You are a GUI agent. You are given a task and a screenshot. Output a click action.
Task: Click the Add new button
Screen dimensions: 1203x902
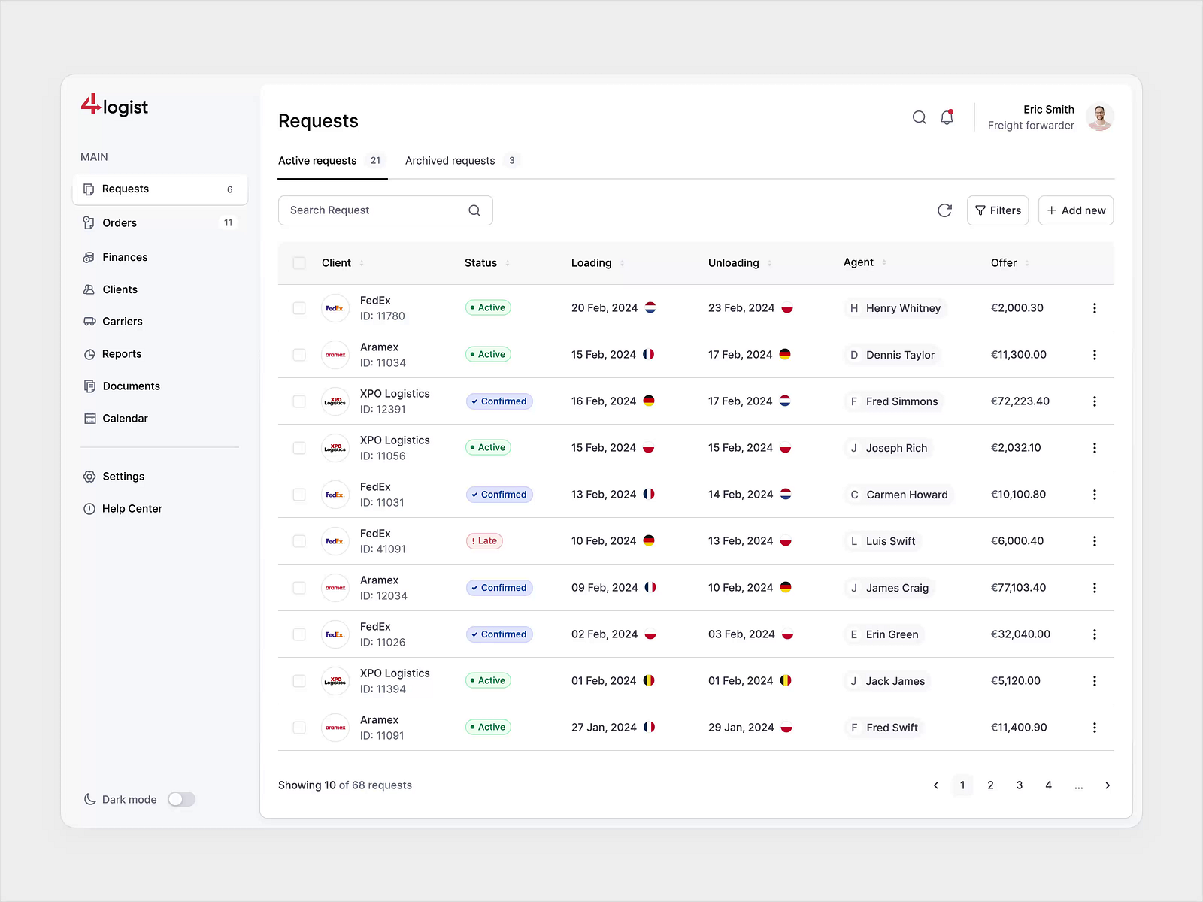pyautogui.click(x=1075, y=210)
